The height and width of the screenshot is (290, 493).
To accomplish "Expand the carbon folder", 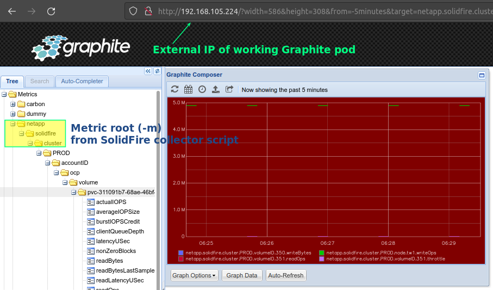I will coord(13,104).
